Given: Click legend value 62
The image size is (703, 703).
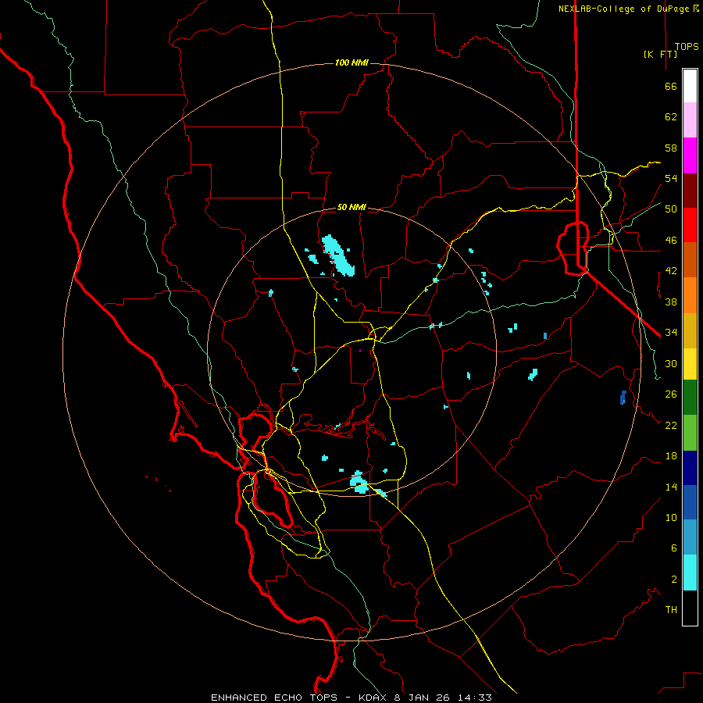Looking at the screenshot, I should pos(671,117).
